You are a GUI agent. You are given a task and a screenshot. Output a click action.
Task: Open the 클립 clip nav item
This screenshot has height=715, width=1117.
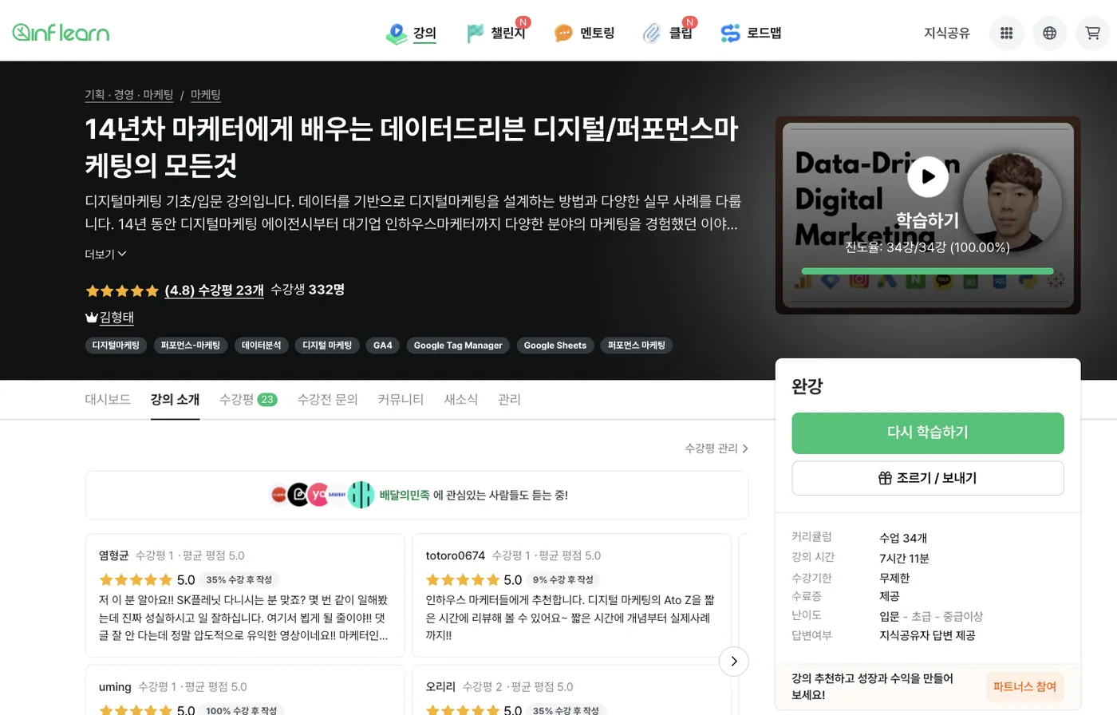(669, 33)
